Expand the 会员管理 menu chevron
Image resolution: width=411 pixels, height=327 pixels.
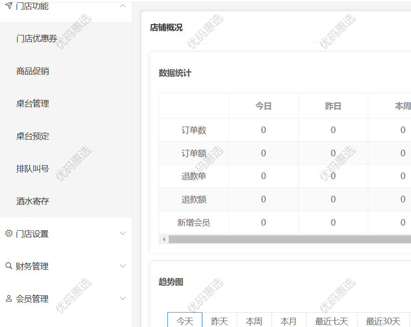pos(123,299)
